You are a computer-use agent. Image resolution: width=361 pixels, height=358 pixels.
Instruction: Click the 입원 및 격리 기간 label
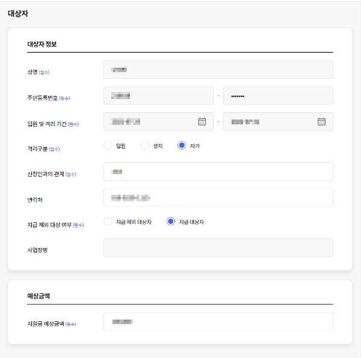47,124
